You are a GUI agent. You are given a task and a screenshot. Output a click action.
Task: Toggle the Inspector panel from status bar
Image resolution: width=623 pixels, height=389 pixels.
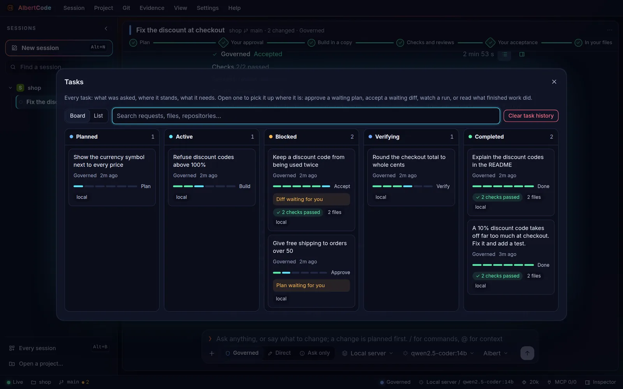coord(600,382)
